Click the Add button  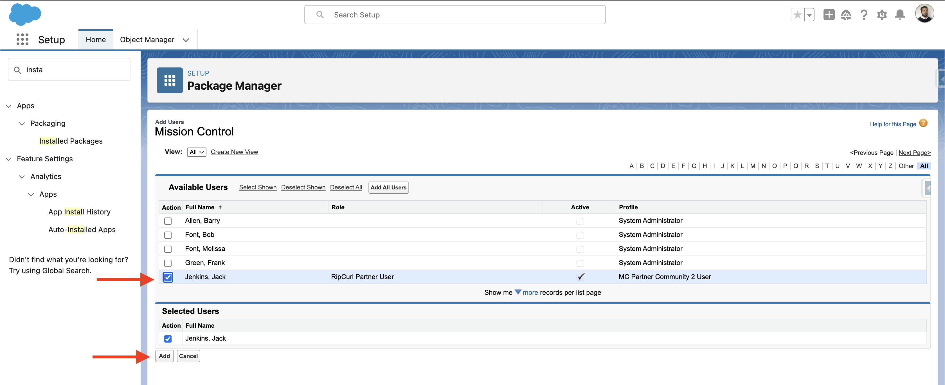[x=164, y=356]
